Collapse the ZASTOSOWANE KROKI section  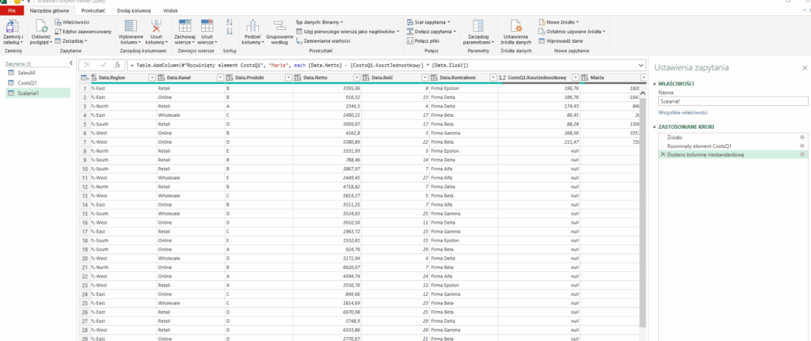(655, 127)
